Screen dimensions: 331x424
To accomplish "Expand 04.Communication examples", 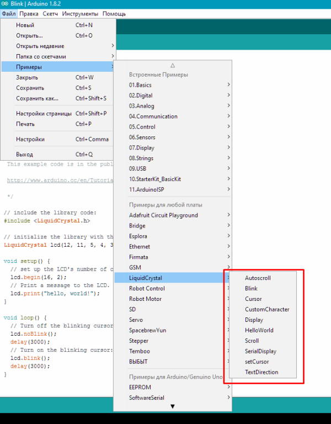I will pos(173,116).
